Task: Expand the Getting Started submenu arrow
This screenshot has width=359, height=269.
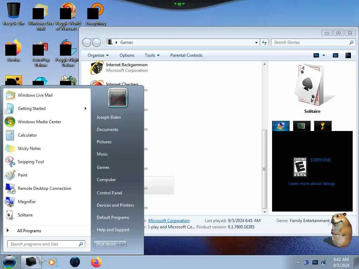Action: [86, 109]
